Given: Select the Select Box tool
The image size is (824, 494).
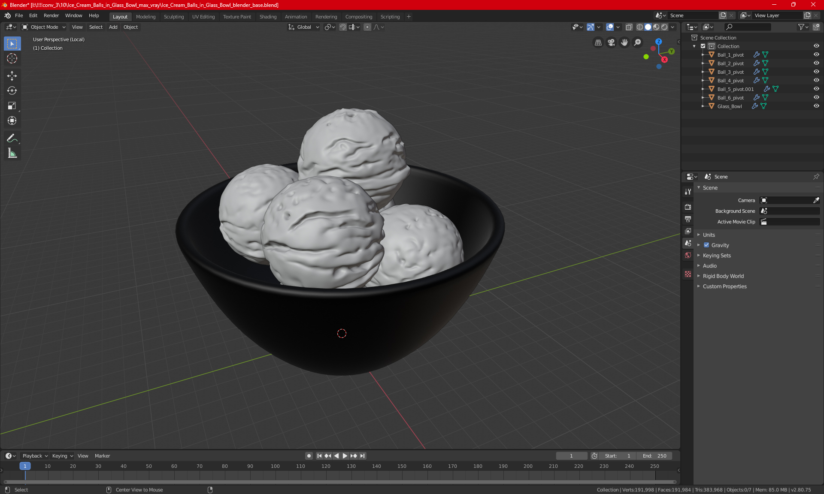Looking at the screenshot, I should click(12, 44).
